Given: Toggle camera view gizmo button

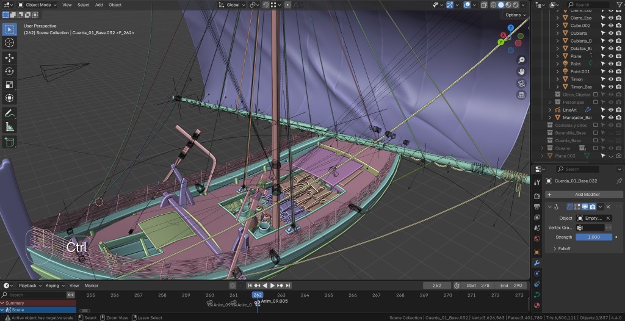Looking at the screenshot, I should click(x=521, y=83).
